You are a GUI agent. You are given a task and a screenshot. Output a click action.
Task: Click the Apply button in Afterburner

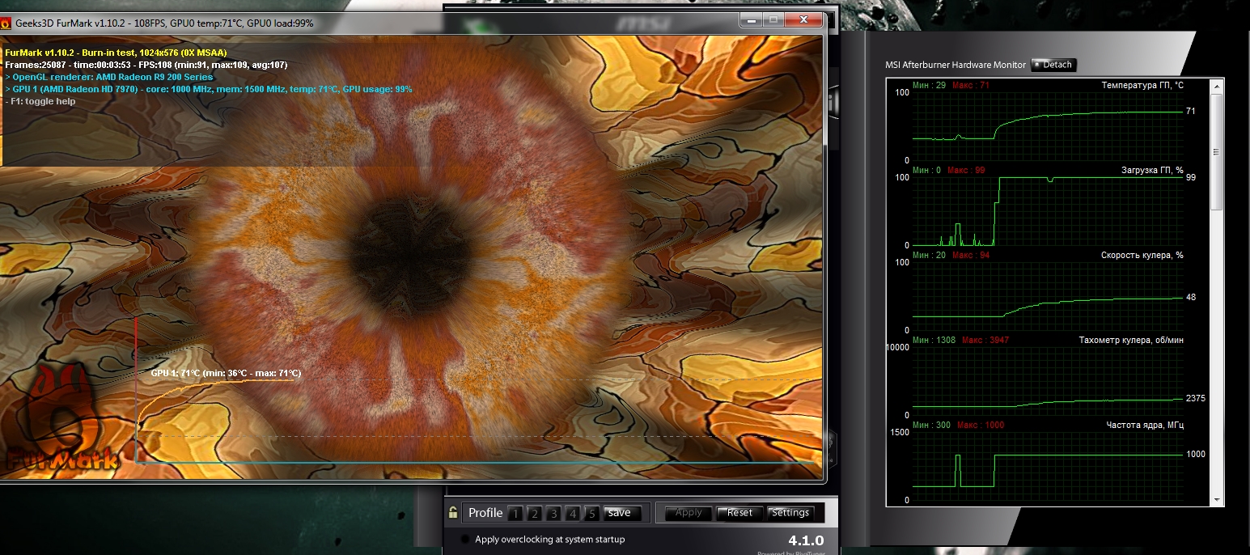point(689,513)
